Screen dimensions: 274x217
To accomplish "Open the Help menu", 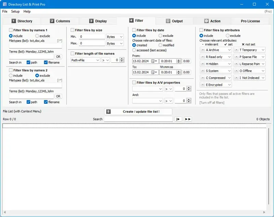I will [x=27, y=12].
